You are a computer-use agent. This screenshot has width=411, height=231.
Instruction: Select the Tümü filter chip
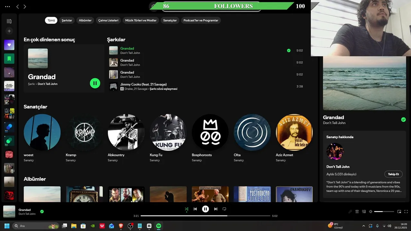tap(51, 20)
